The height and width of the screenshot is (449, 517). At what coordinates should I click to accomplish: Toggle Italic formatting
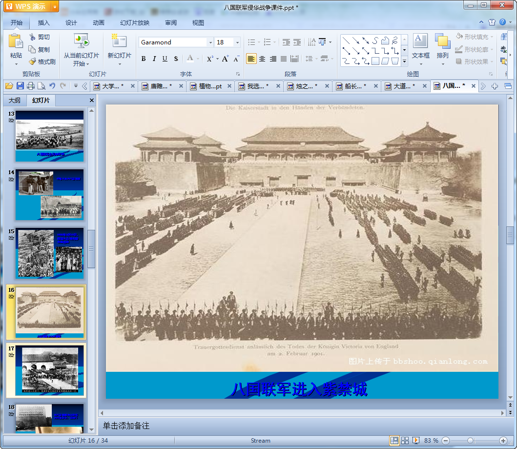coord(154,59)
